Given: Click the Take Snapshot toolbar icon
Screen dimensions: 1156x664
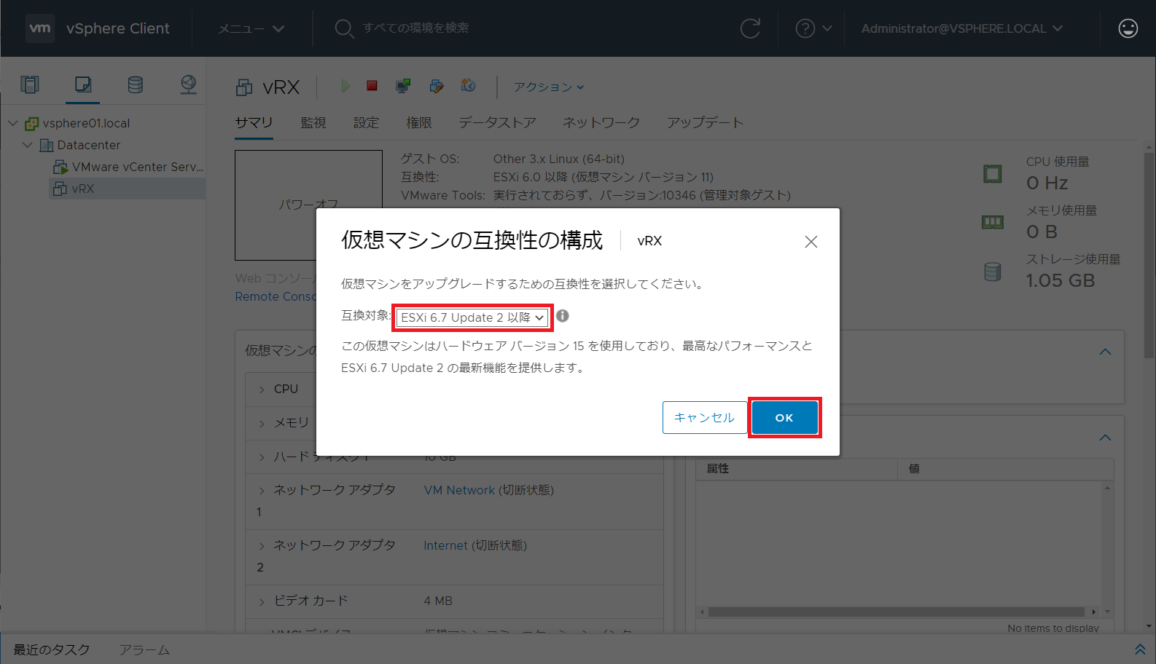Looking at the screenshot, I should point(469,86).
